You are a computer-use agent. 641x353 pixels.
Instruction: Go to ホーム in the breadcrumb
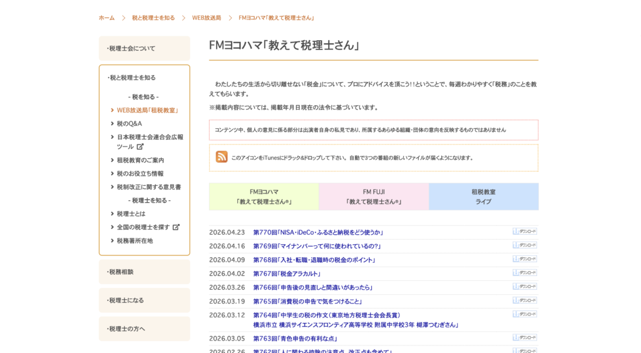[106, 18]
